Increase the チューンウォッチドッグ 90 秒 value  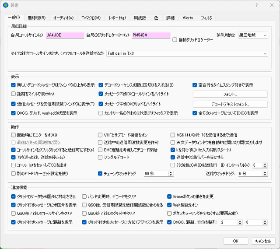(x=171, y=172)
